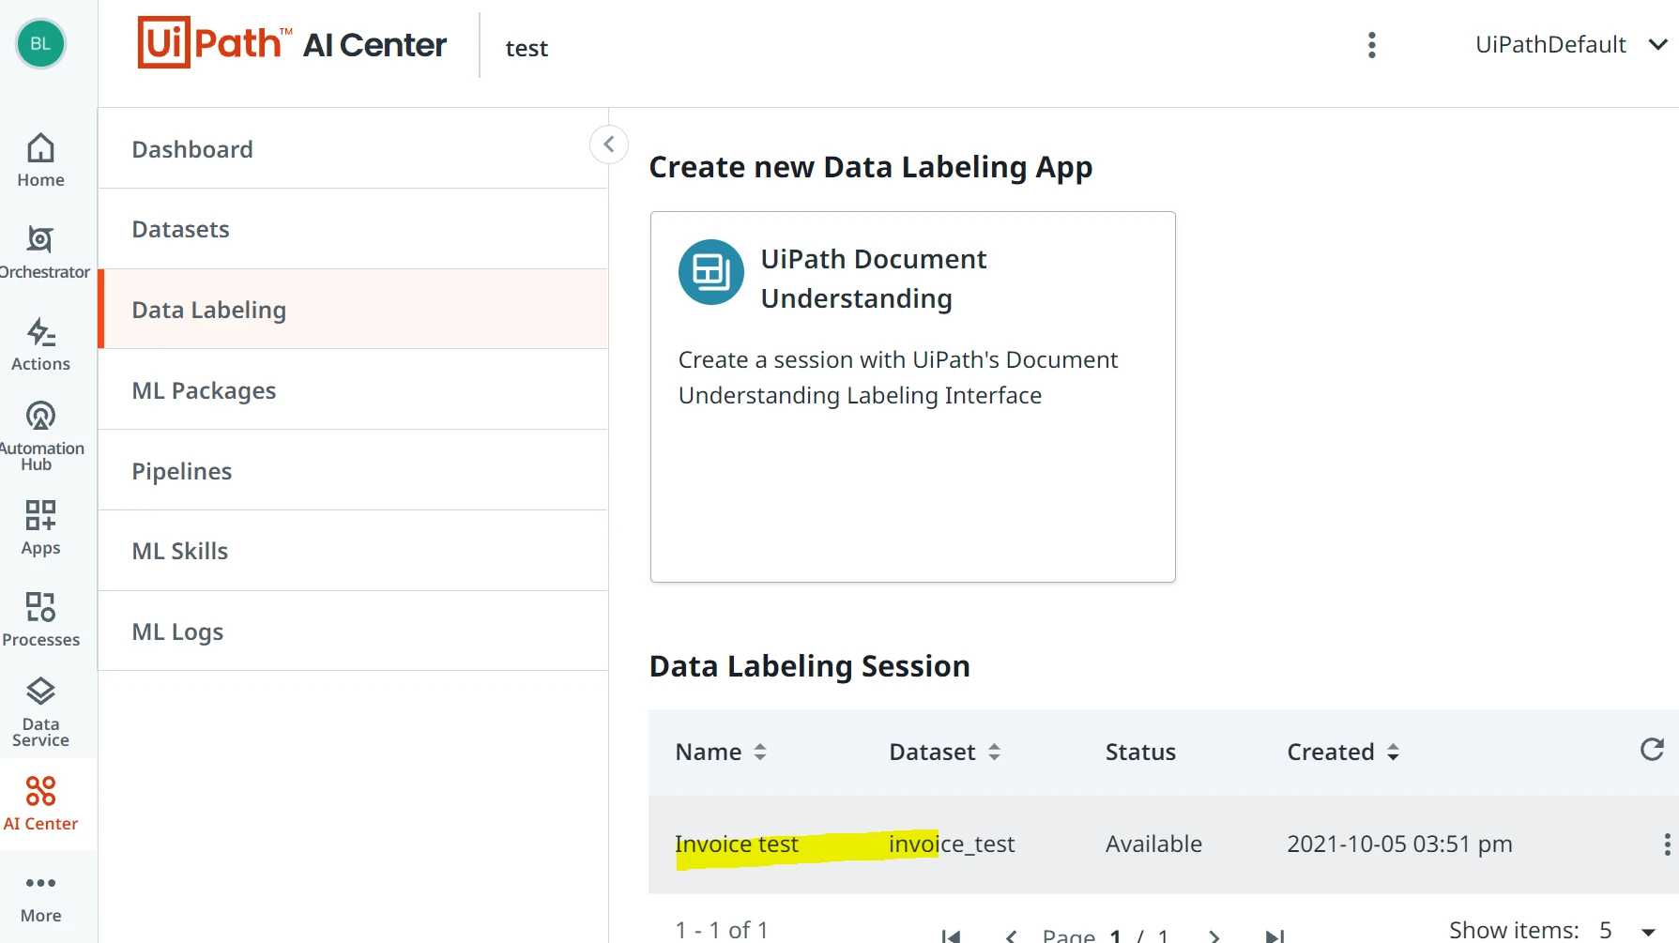Open the Dashboard menu item
This screenshot has height=943, width=1679.
tap(353, 149)
